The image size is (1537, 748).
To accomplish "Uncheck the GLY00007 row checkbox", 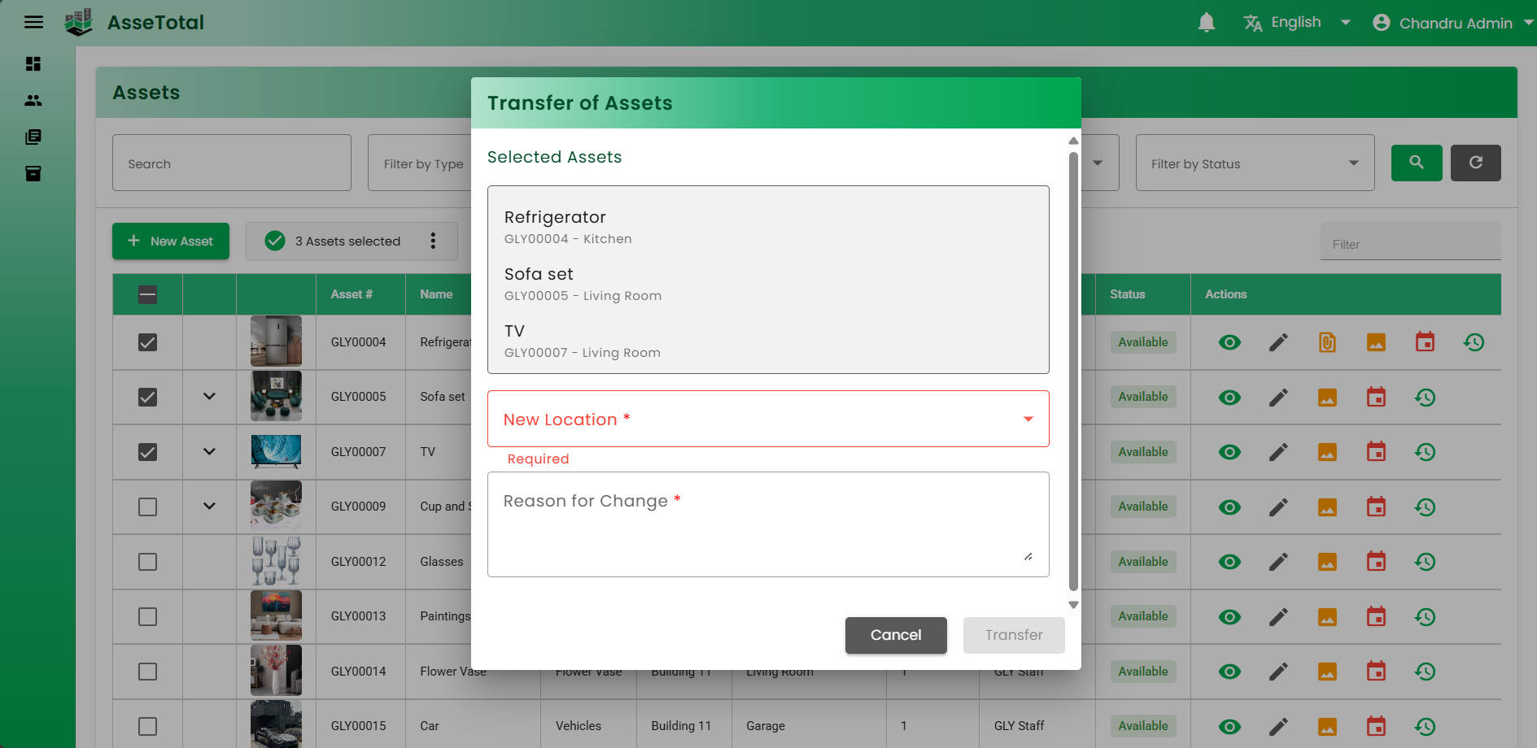I will pos(147,451).
